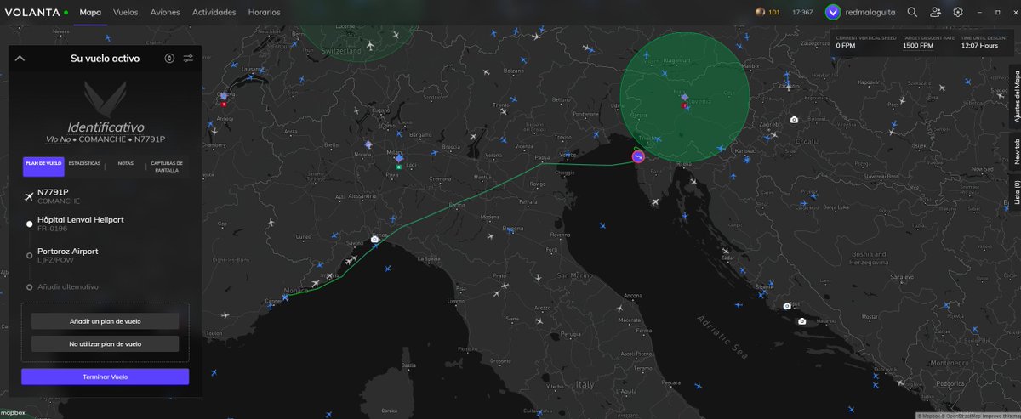Click the camera screenshot marker near Genoa

[374, 240]
